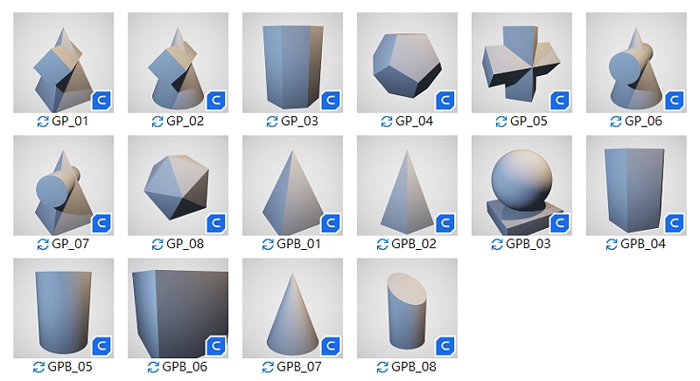This screenshot has width=700, height=381.
Task: Click the sync status icon beside GPB_04
Action: (x=612, y=244)
